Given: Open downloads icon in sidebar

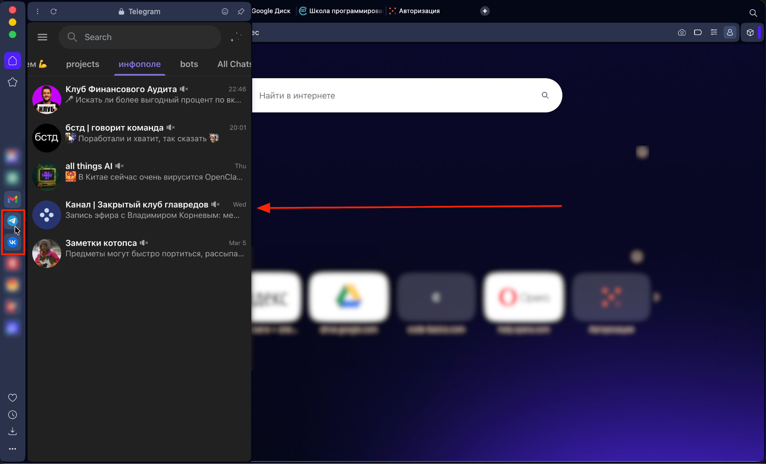Looking at the screenshot, I should tap(12, 431).
